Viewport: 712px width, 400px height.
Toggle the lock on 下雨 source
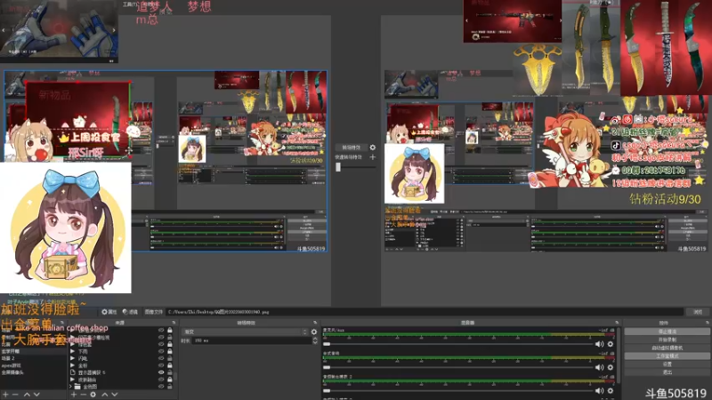click(x=170, y=351)
